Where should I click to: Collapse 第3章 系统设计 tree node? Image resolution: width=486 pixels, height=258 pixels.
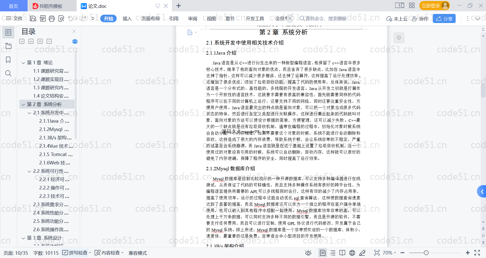(23, 238)
